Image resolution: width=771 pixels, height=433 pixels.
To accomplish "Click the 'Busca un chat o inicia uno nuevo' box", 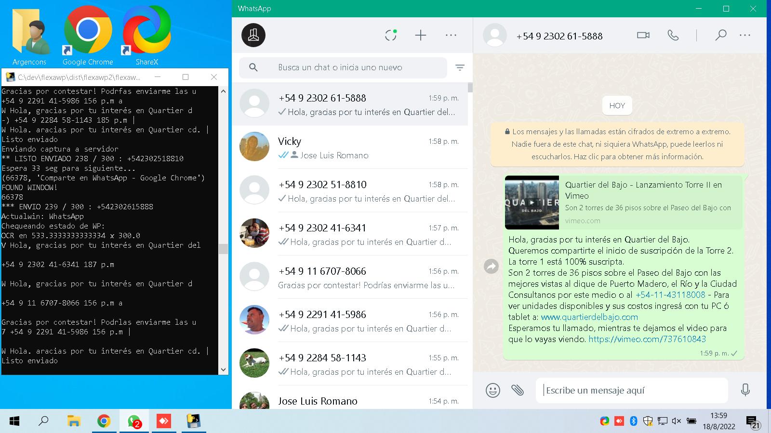I will [x=343, y=67].
